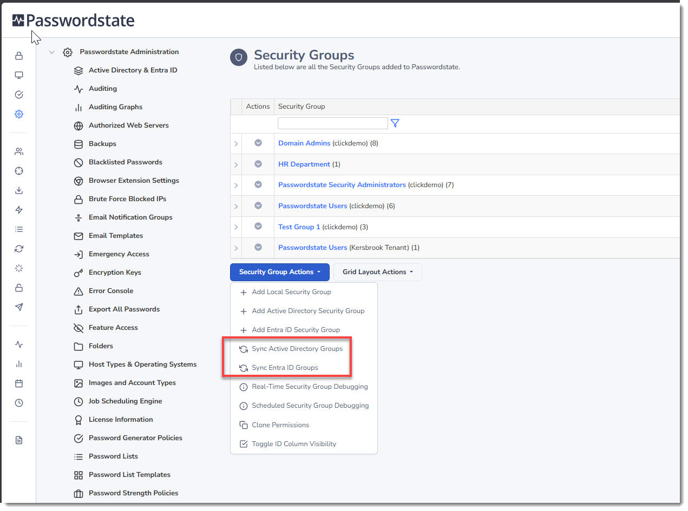Open the Domain Admins group link

[304, 143]
